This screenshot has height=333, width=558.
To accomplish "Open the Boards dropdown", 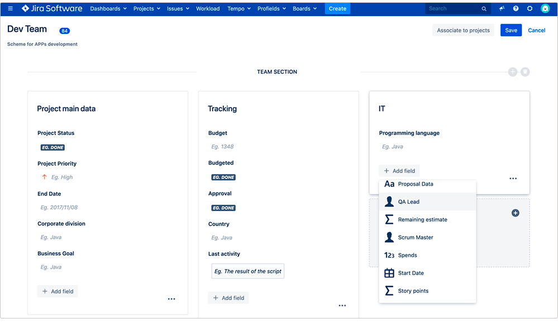I will tap(304, 8).
